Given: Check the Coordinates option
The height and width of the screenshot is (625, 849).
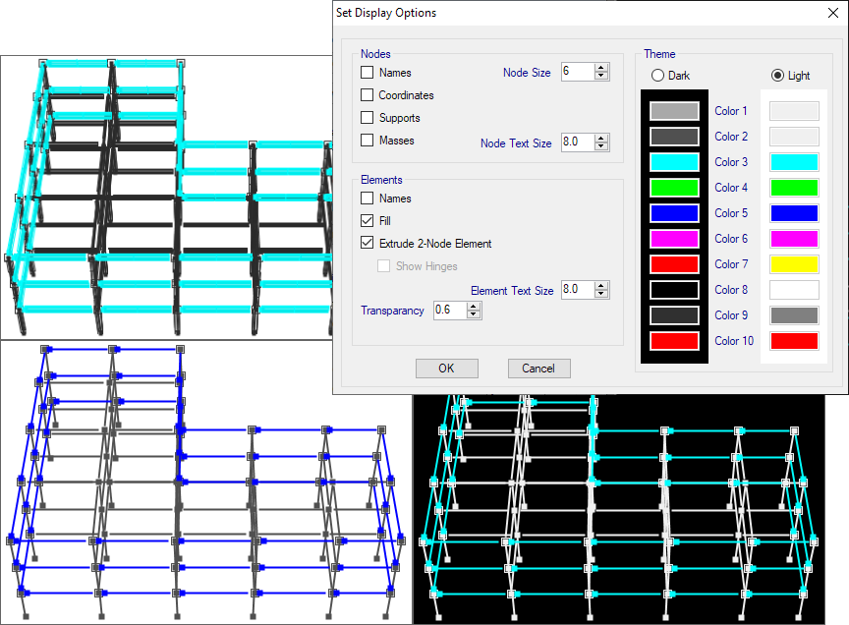Looking at the screenshot, I should click(x=368, y=95).
